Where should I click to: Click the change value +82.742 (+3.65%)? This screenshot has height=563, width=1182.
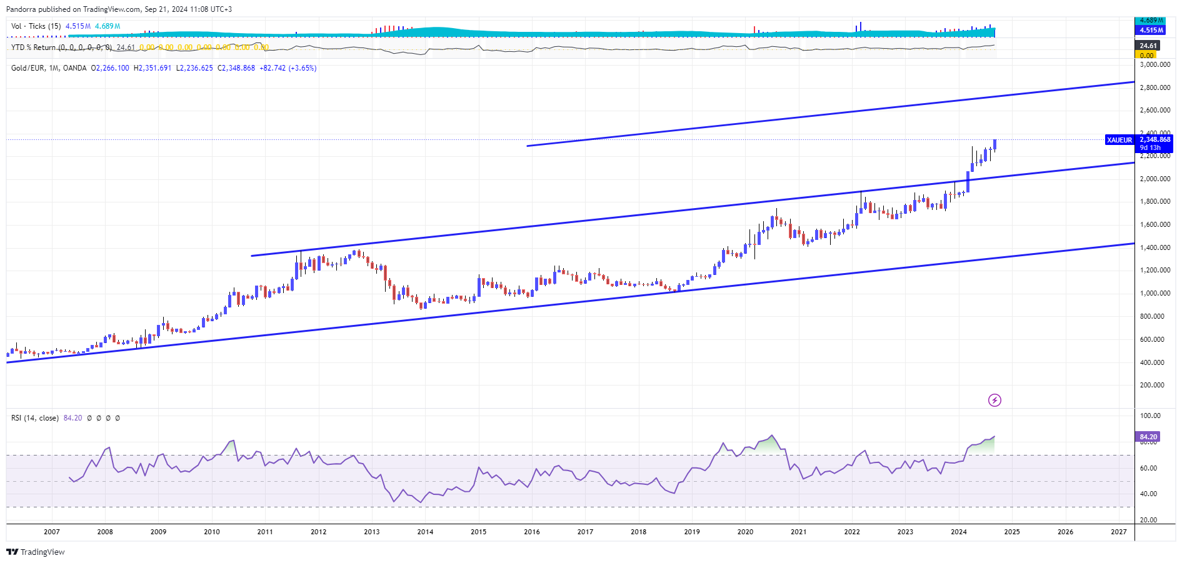click(288, 68)
